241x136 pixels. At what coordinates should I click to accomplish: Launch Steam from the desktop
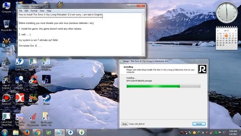[x=46, y=99]
